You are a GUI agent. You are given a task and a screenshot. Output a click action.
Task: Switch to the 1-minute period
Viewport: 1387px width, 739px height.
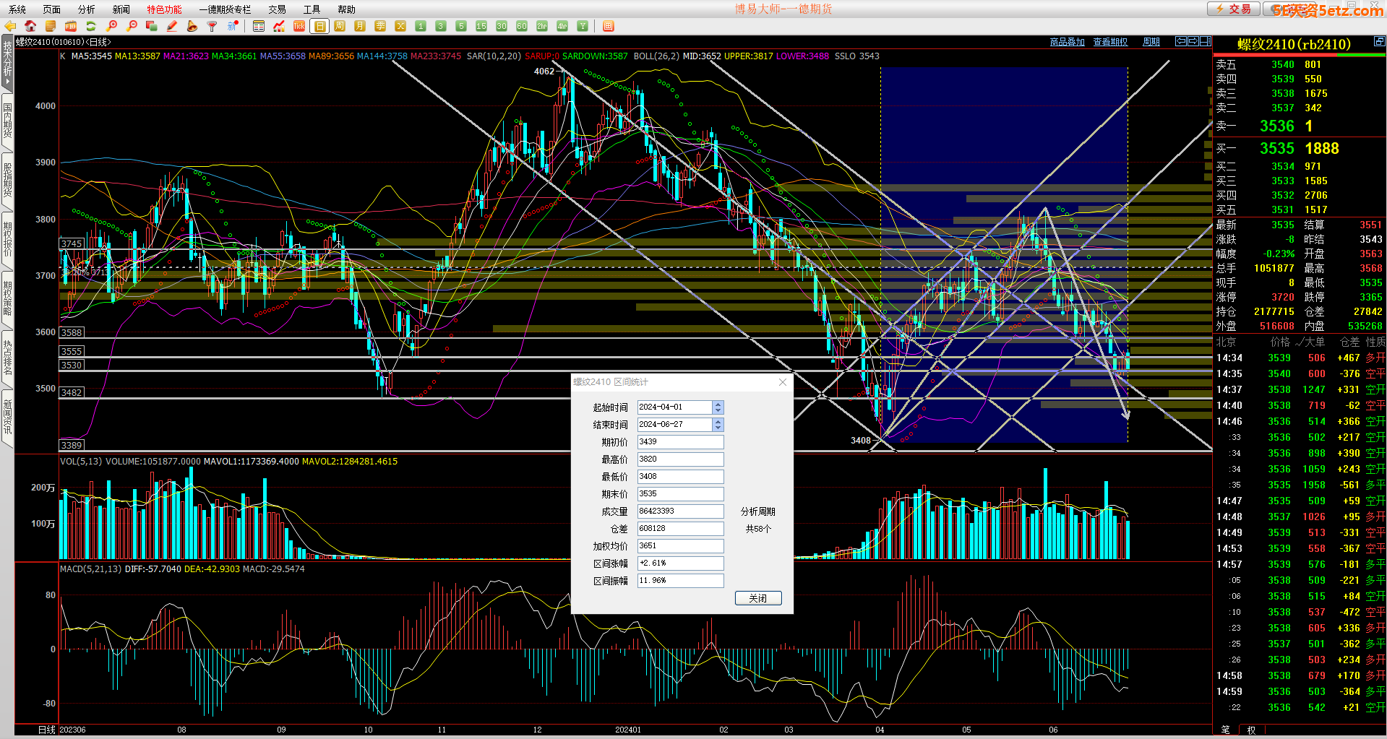pyautogui.click(x=421, y=26)
